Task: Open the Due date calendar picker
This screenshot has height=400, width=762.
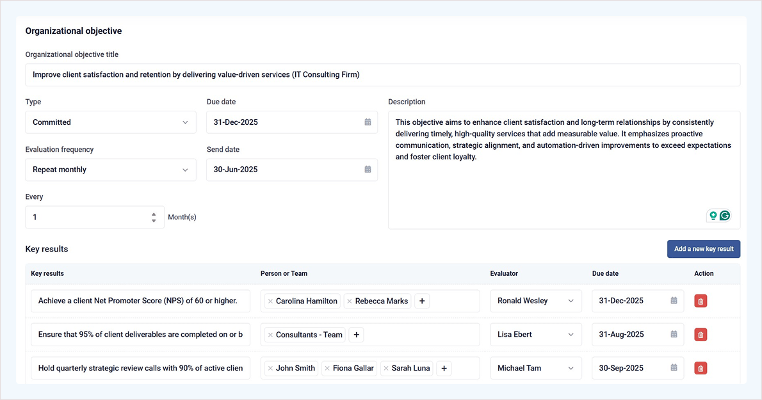Action: tap(367, 122)
